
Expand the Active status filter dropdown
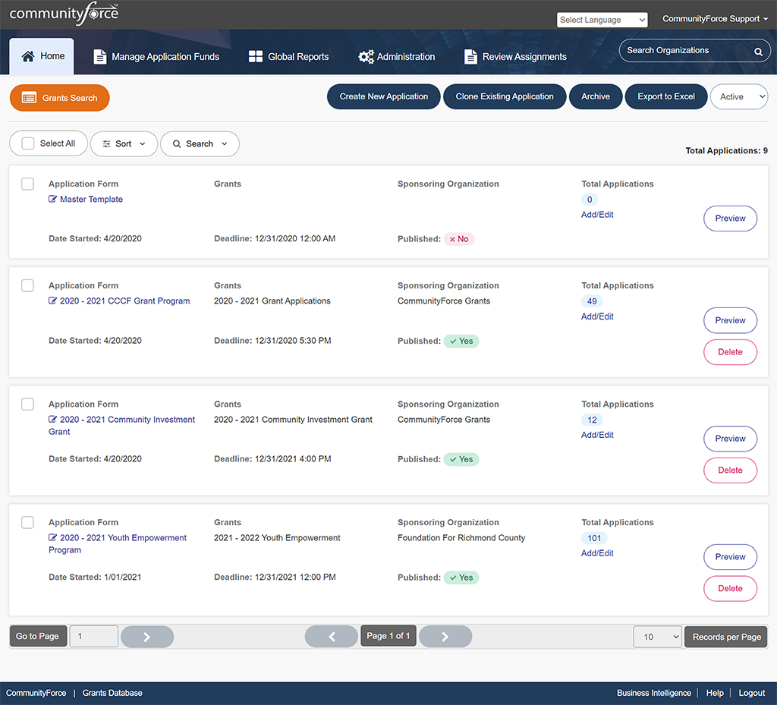pos(738,96)
